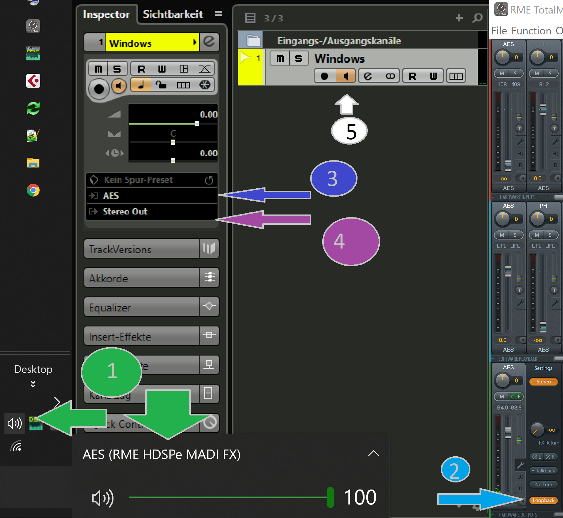
Task: Toggle the Loopback button in TotalMix
Action: [x=543, y=500]
